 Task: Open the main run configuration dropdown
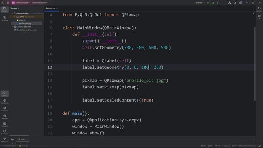pos(200,3)
